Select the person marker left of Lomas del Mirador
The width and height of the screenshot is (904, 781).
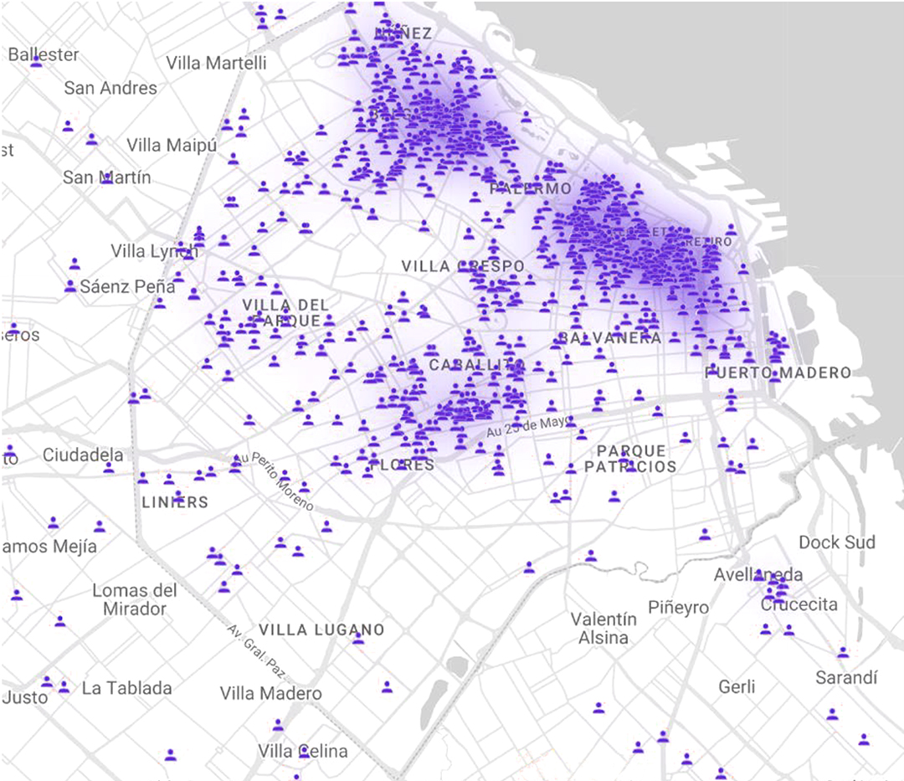click(60, 621)
